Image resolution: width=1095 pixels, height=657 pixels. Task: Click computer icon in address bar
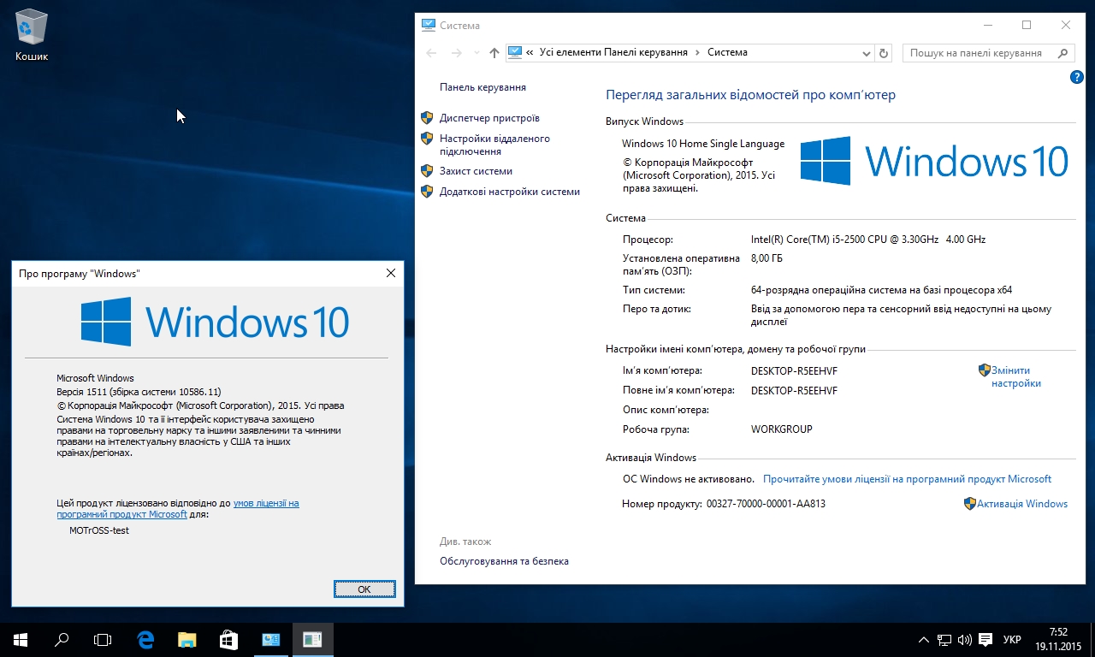tap(515, 52)
